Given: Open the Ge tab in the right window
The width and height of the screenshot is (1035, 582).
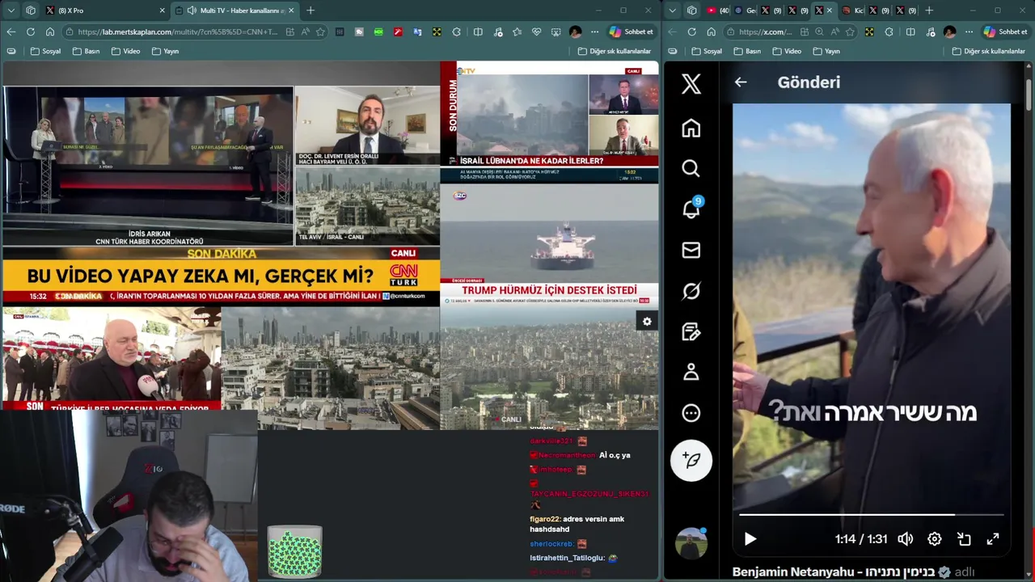Looking at the screenshot, I should click(745, 11).
